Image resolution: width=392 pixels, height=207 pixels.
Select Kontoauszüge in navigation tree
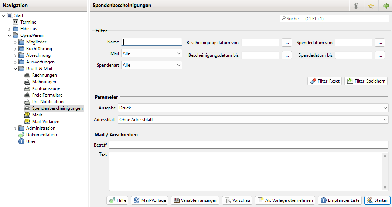(x=45, y=88)
